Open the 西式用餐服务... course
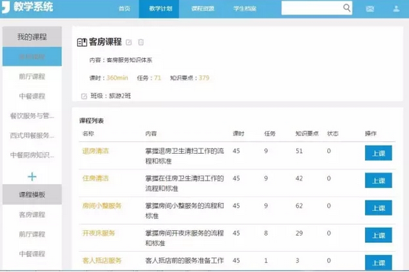The height and width of the screenshot is (272, 409). click(32, 135)
